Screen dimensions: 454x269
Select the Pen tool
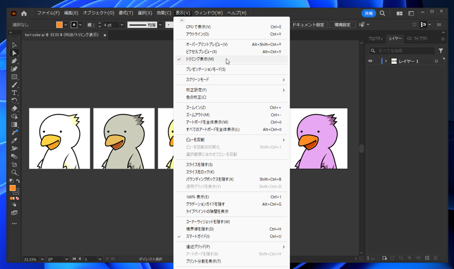(x=14, y=61)
